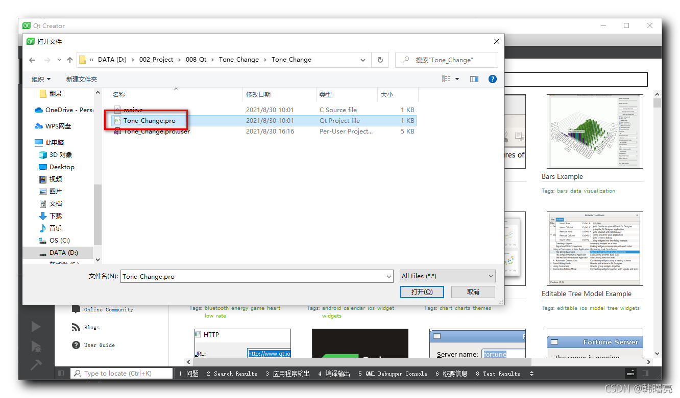The height and width of the screenshot is (398, 680).
Task: Open recent locations dropdown arrow
Action: (60, 60)
